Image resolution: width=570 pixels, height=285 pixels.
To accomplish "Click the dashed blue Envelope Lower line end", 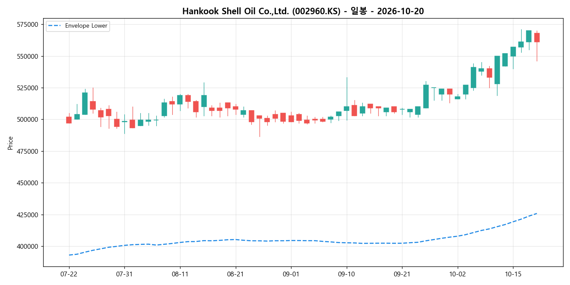I will coord(536,213).
